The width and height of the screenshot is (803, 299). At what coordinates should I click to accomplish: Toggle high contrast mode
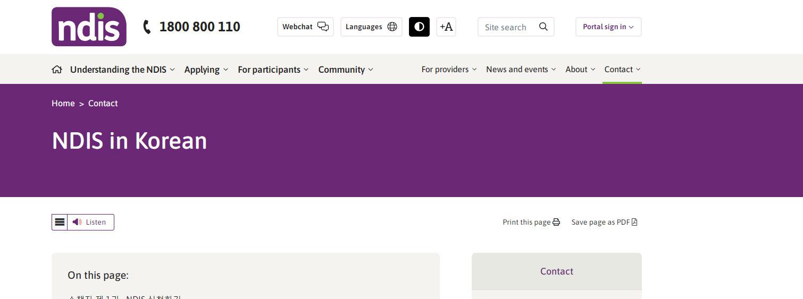point(419,27)
